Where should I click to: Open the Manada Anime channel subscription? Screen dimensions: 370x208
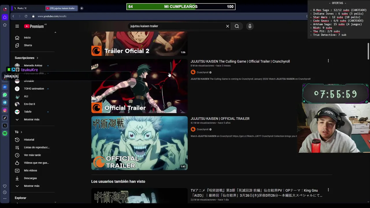33,66
